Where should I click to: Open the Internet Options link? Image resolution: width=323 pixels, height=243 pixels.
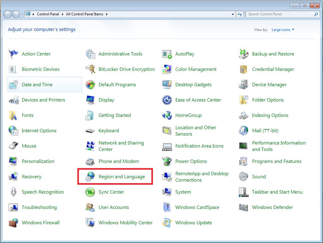[39, 131]
